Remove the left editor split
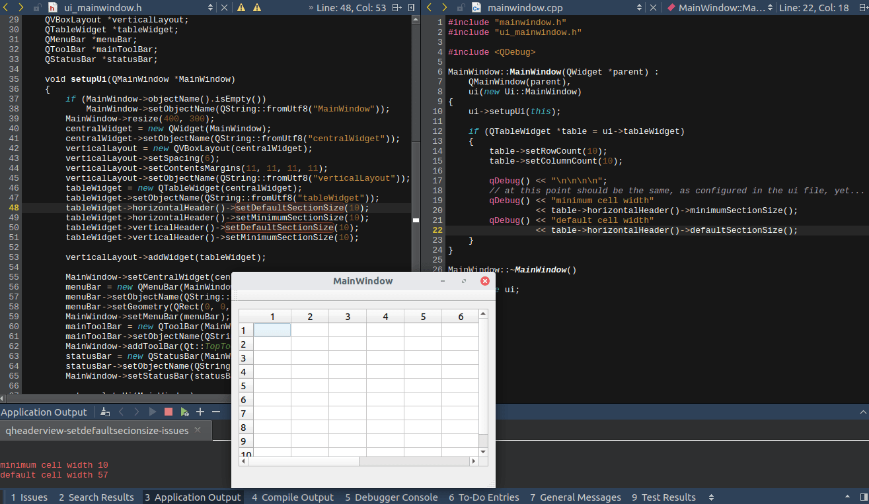This screenshot has height=504, width=869. coord(412,7)
